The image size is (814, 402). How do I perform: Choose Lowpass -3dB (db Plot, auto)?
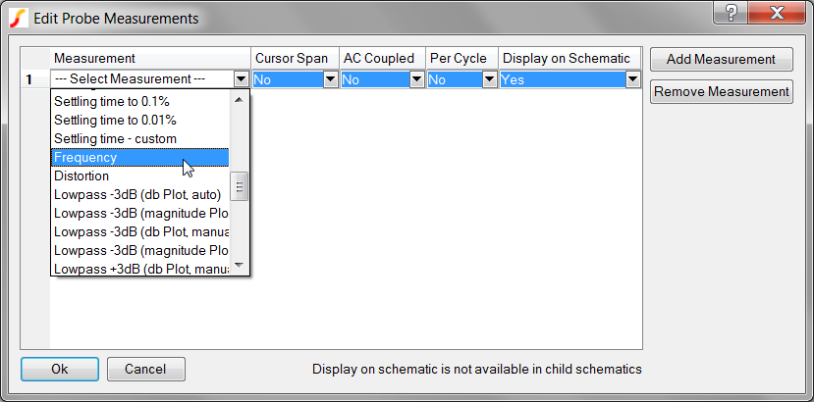(139, 195)
